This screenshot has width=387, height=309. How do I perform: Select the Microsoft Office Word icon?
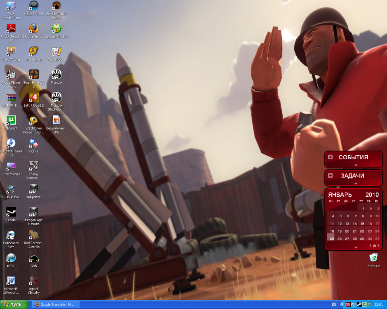pyautogui.click(x=11, y=285)
